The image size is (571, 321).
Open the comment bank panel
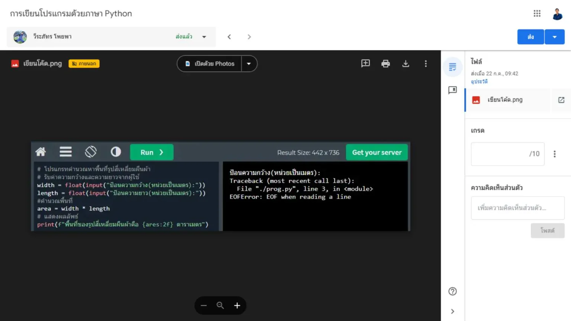tap(452, 90)
